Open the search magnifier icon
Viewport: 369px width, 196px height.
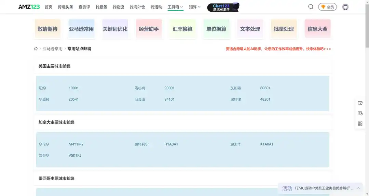click(311, 7)
